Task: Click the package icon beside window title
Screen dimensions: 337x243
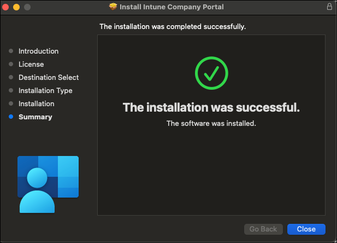Action: click(113, 7)
